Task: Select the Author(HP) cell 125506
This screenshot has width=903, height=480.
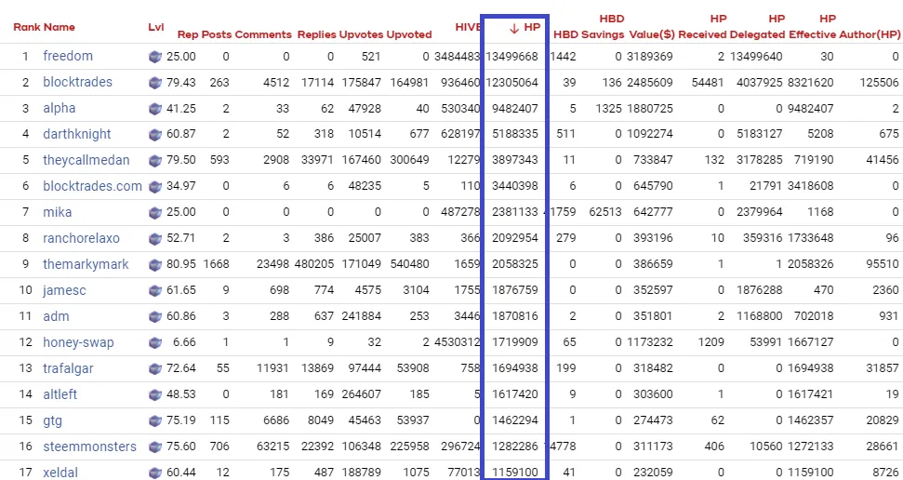Action: [x=879, y=83]
